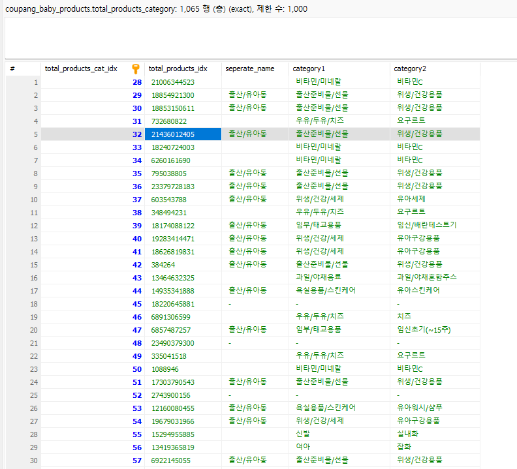
Task: Click 유아세제 category2 cell
Action: pos(435,199)
